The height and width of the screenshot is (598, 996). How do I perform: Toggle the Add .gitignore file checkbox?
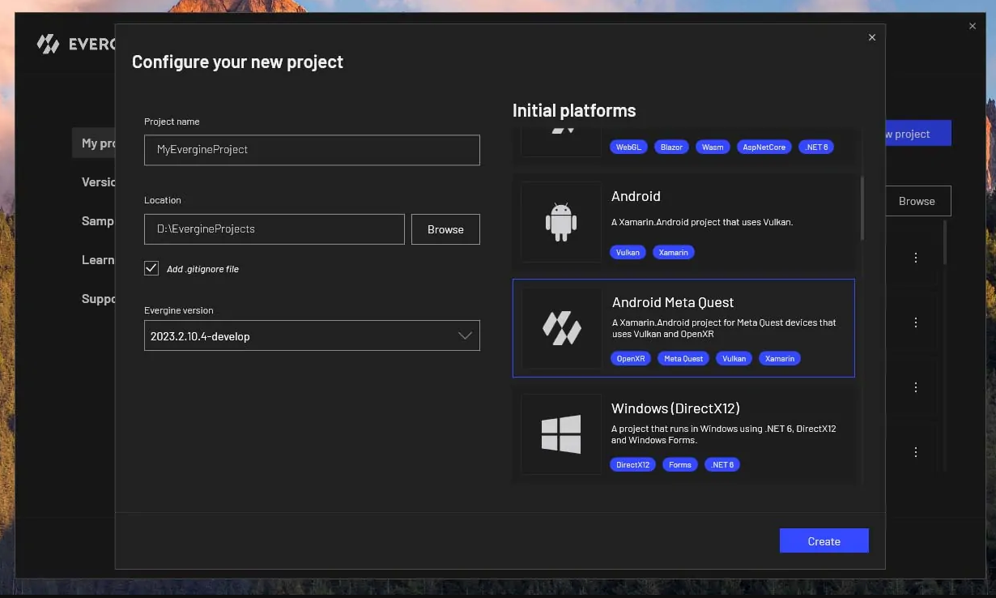point(151,268)
